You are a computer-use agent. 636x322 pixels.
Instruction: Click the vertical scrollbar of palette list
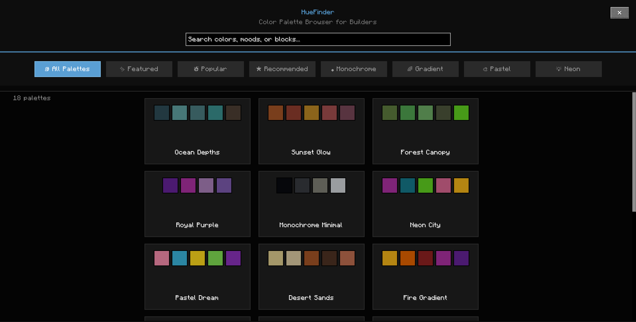(x=634, y=152)
